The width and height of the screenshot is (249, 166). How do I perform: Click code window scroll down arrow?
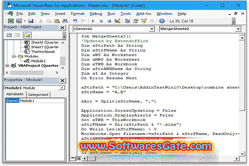[x=242, y=154]
